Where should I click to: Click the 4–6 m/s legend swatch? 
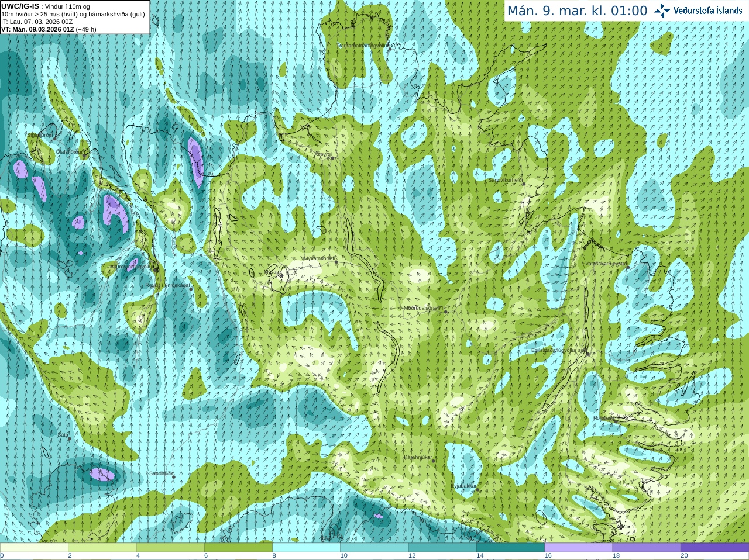click(170, 548)
